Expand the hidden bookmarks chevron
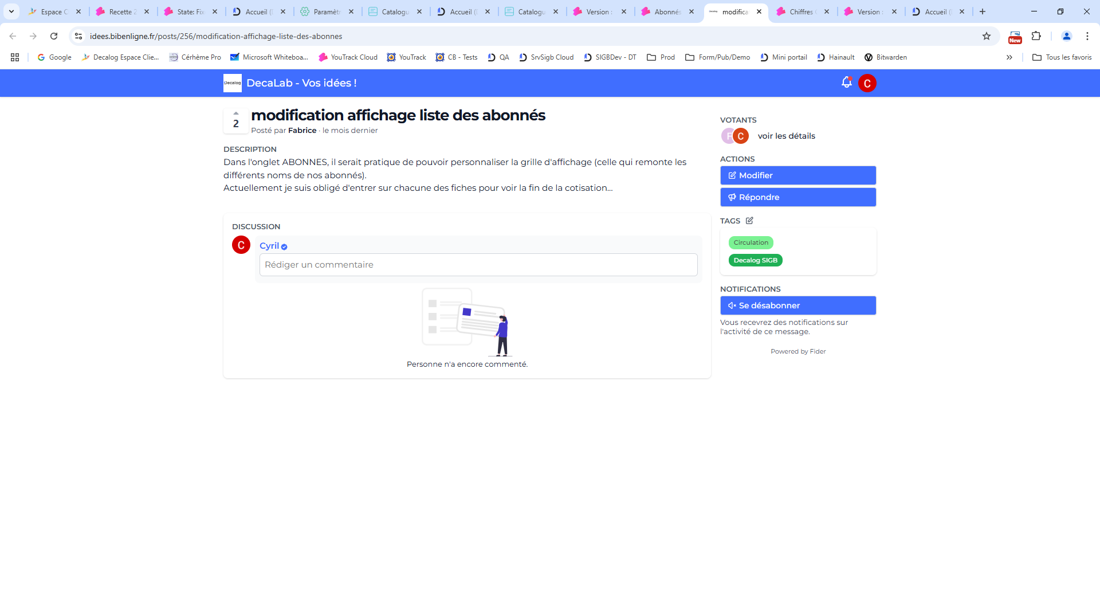 (x=1009, y=57)
